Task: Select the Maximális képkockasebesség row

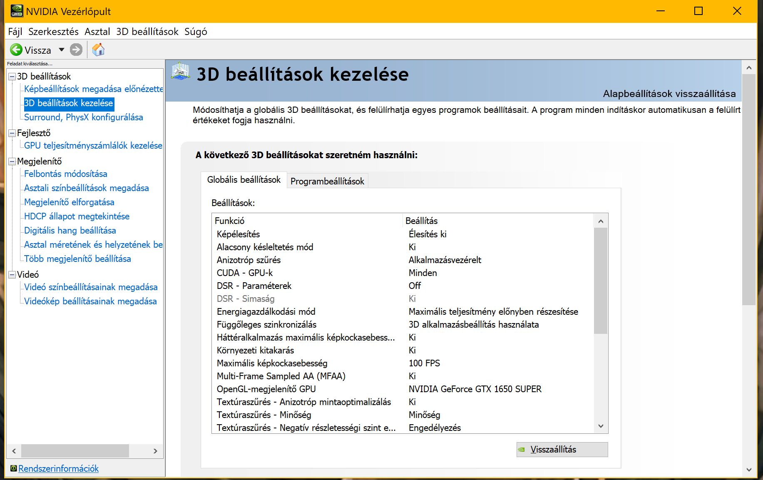Action: pyautogui.click(x=403, y=363)
